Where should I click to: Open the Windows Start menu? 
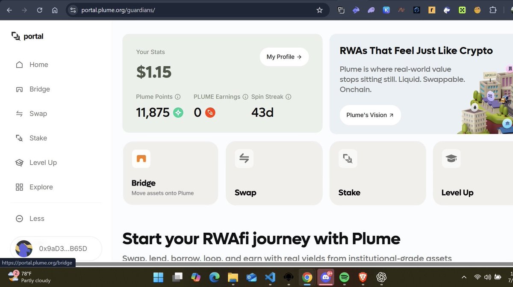(158, 277)
